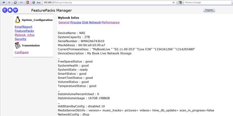The image size is (233, 116).
Task: Click the 'System_Configuration' heading text
Action: click(x=37, y=20)
